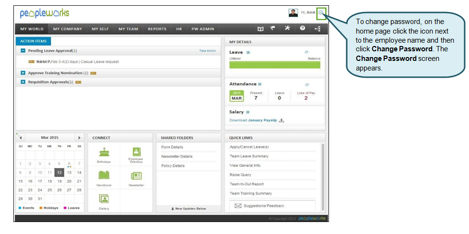The image size is (469, 234).
Task: Click the help question mark icon in navbar
Action: [x=303, y=28]
